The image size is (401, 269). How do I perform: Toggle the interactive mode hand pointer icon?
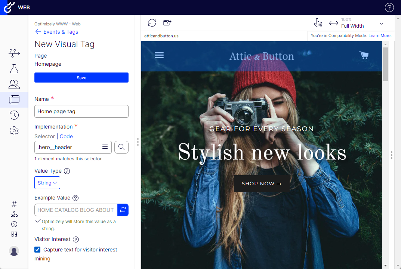[318, 23]
